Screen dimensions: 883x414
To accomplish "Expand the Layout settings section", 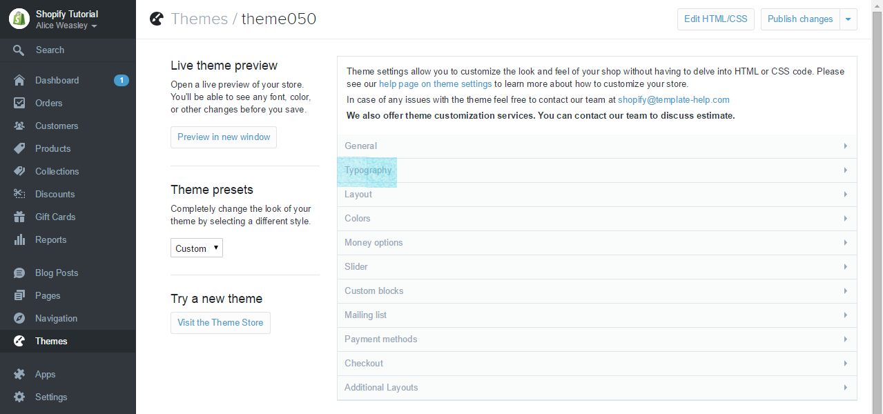I will [597, 195].
